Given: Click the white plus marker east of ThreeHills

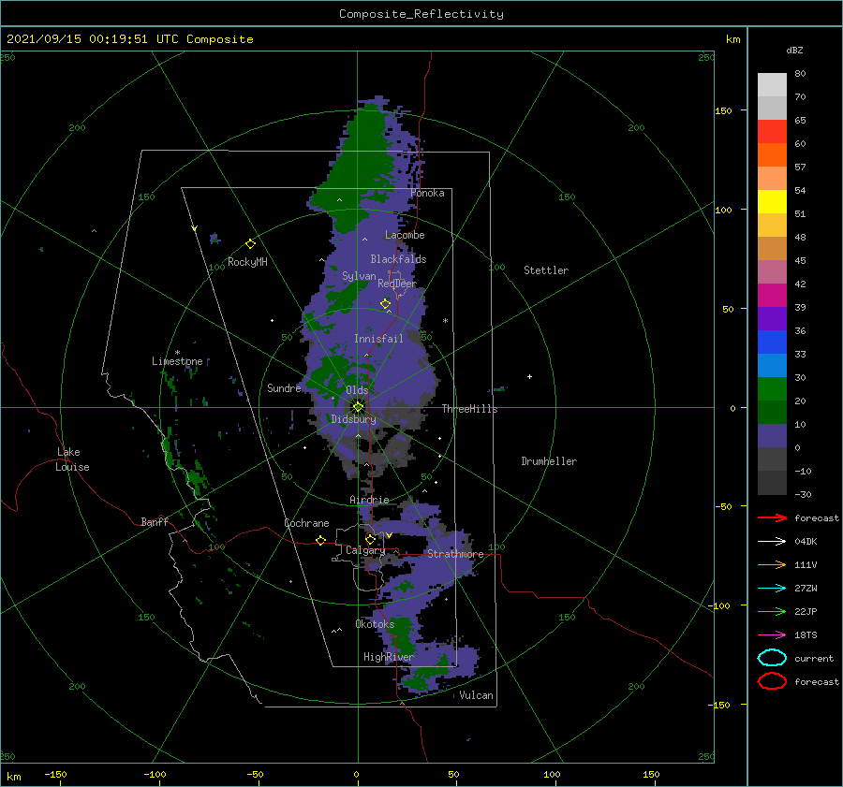Looking at the screenshot, I should (529, 376).
